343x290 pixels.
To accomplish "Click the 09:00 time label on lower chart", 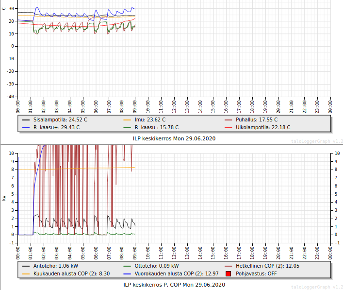I will tap(135, 252).
